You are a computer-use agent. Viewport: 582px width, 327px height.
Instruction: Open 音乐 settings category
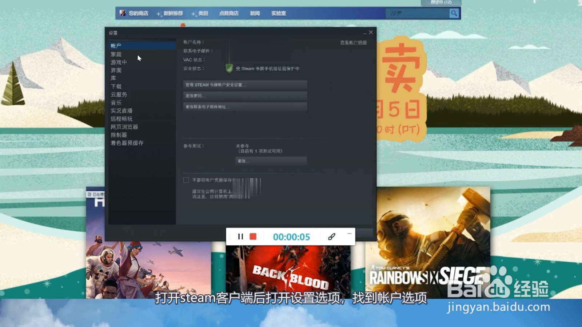tap(116, 102)
